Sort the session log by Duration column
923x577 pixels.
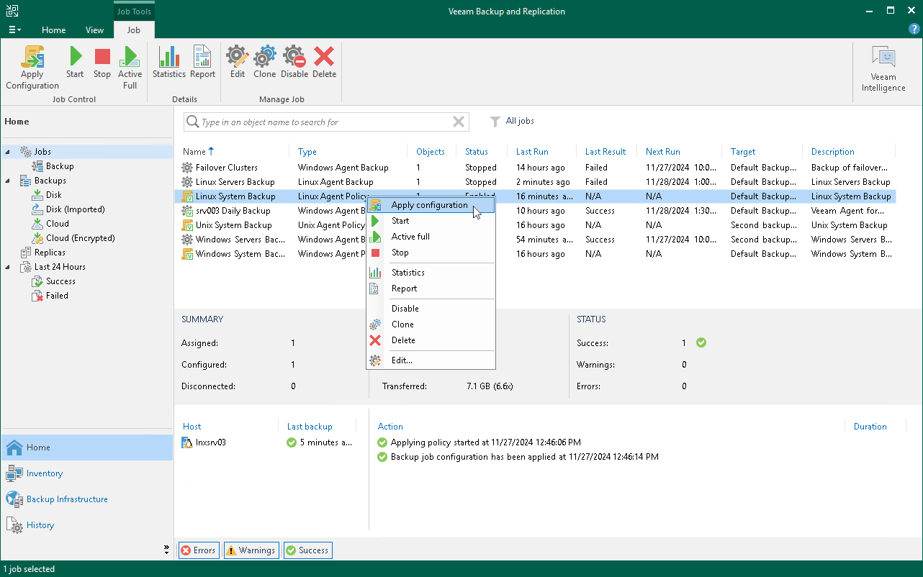[x=870, y=427]
